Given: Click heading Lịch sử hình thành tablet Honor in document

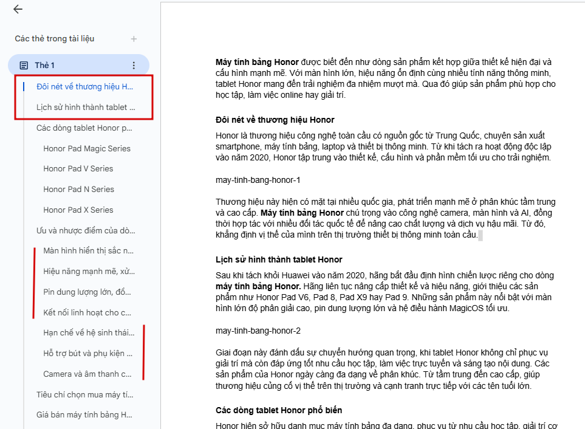Looking at the screenshot, I should [279, 259].
